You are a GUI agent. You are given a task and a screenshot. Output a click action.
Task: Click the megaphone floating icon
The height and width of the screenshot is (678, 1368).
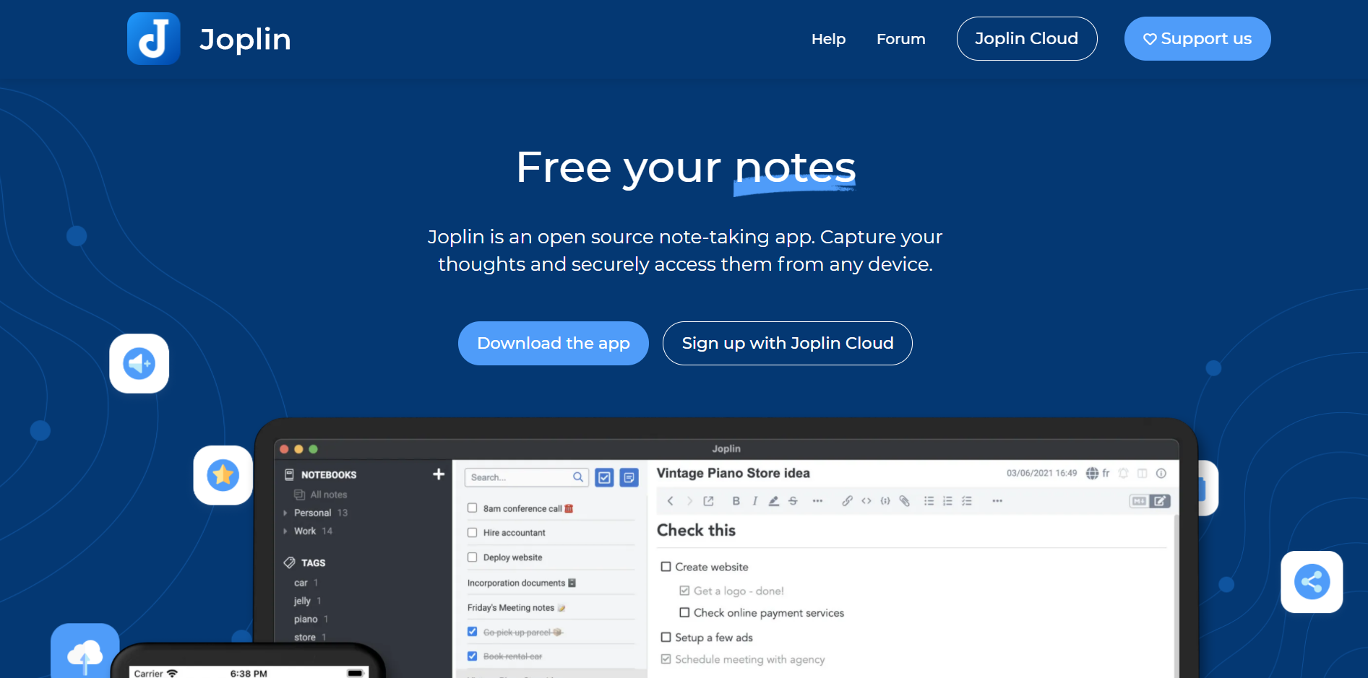[139, 363]
